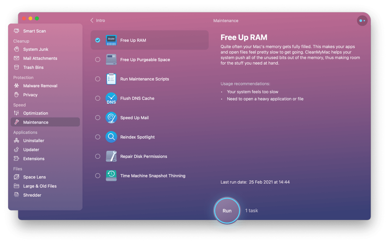Click the Time Machine Snapshot Thinning icon
Screen dimensions: 389x244
point(111,176)
